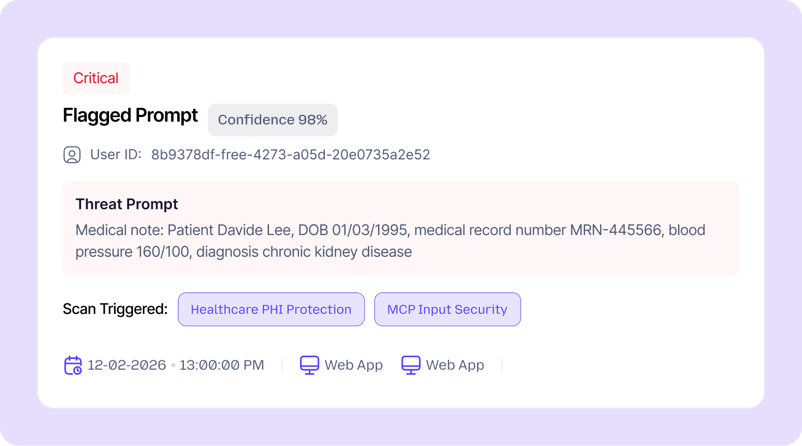Click the right Web App label
The image size is (802, 446).
(x=455, y=365)
